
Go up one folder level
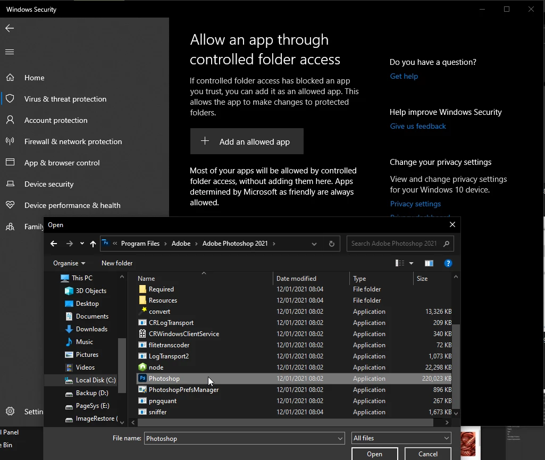(93, 244)
